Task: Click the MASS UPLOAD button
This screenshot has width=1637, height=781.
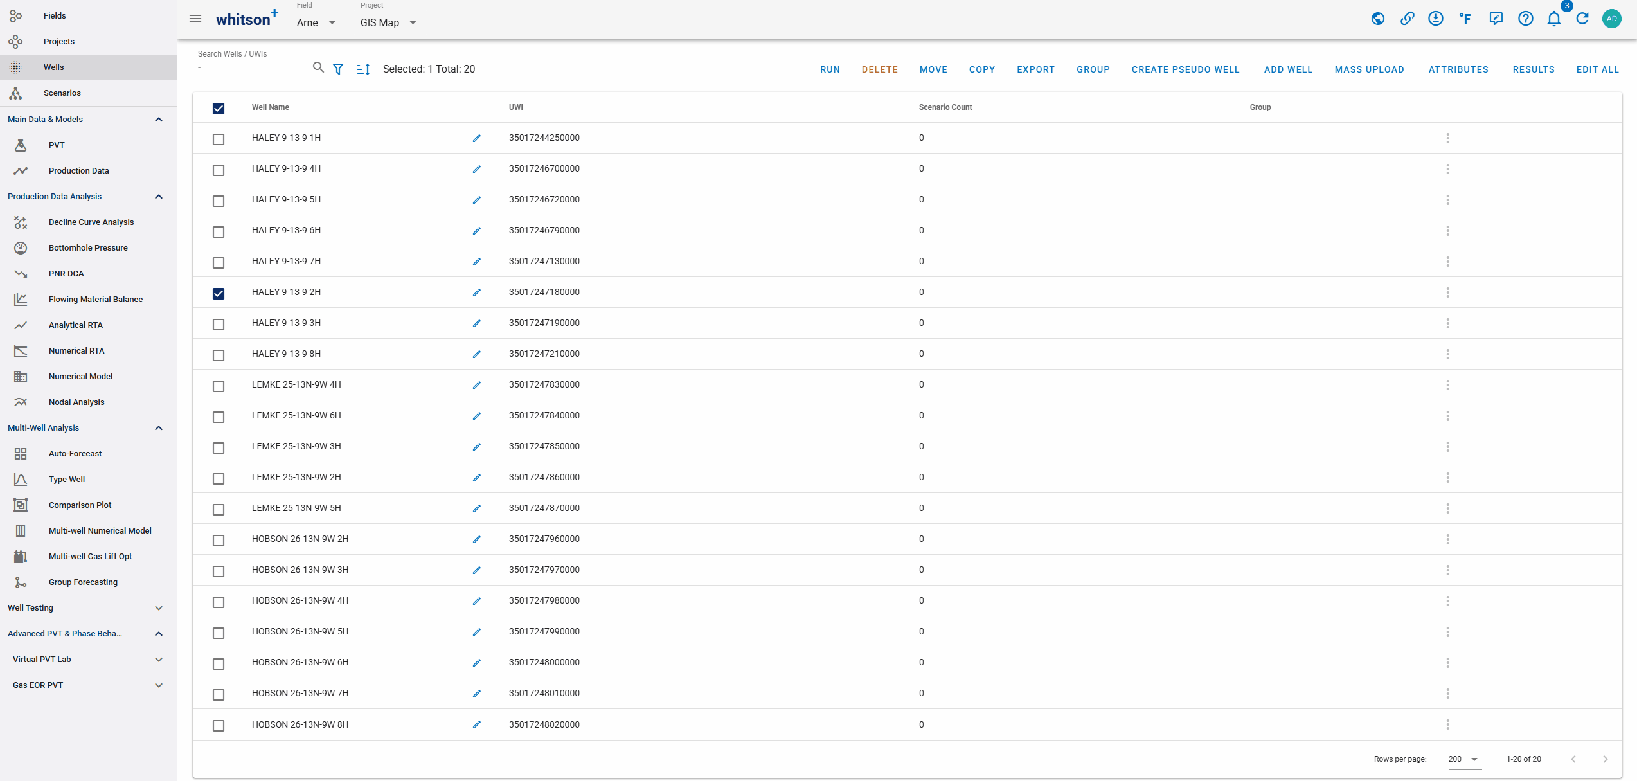Action: tap(1369, 69)
